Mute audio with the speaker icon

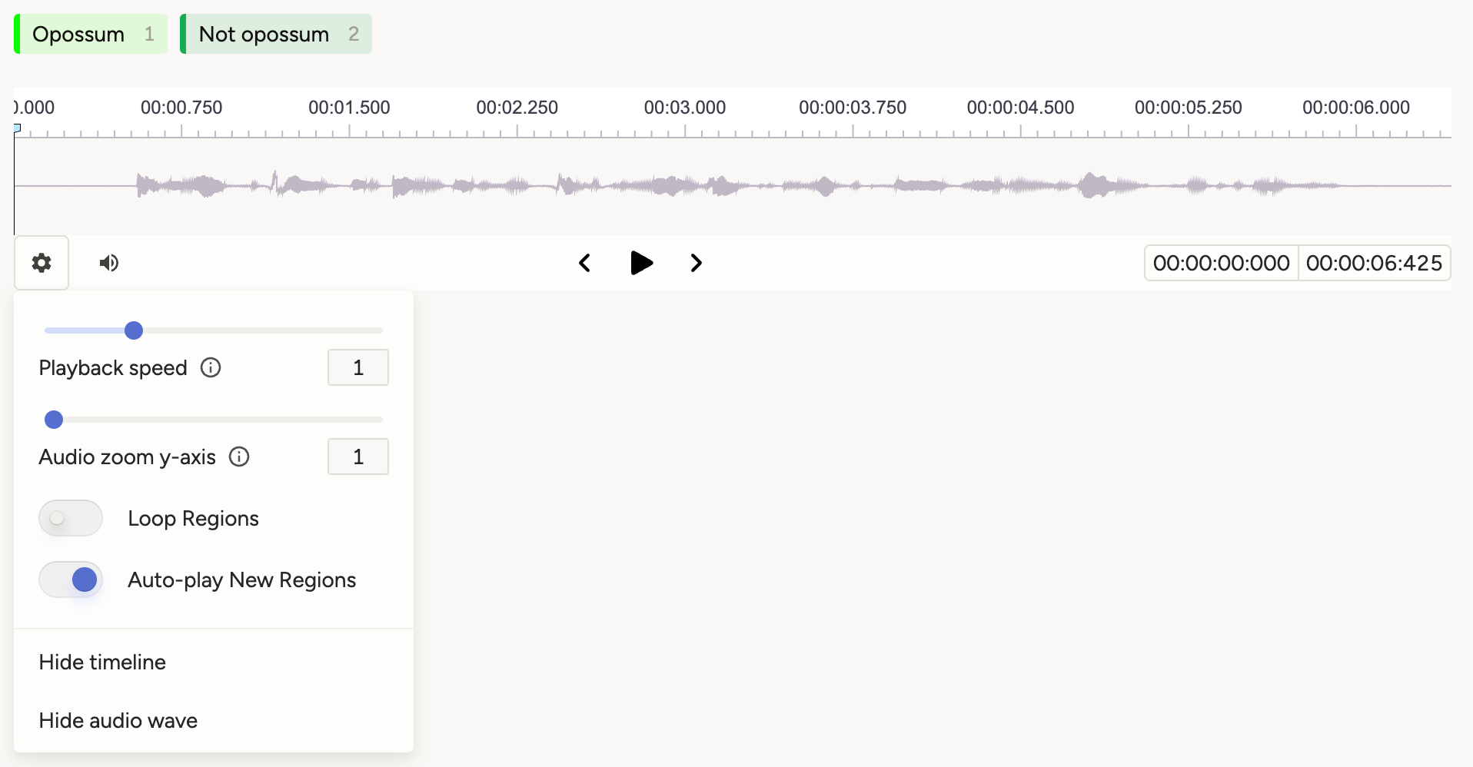[108, 262]
